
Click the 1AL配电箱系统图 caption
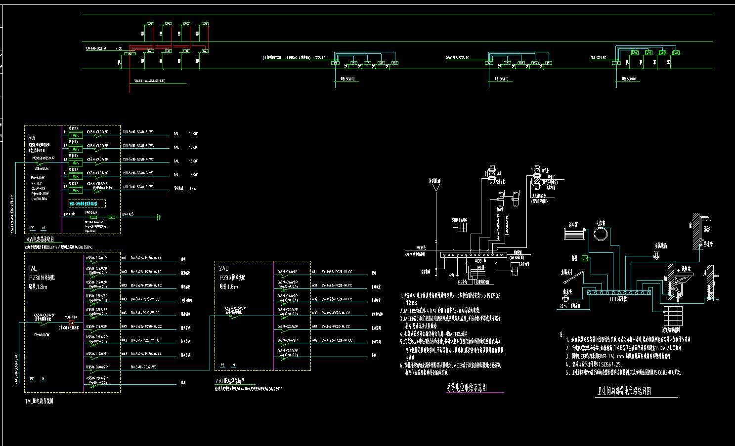tap(39, 401)
